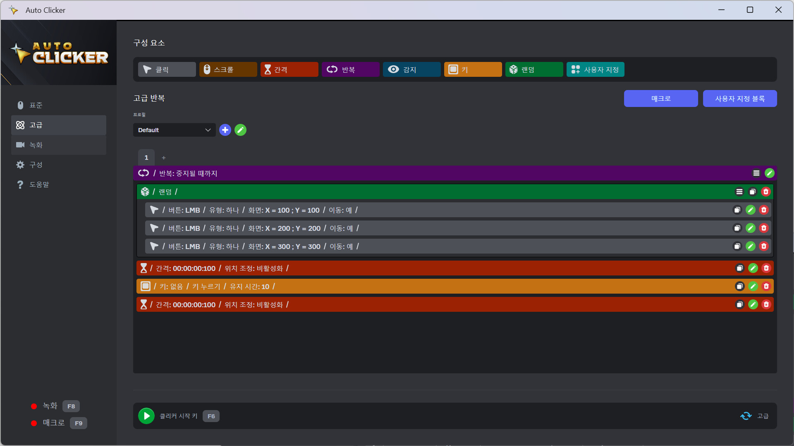Add a new tab with plus sign
794x446 pixels.
point(164,158)
